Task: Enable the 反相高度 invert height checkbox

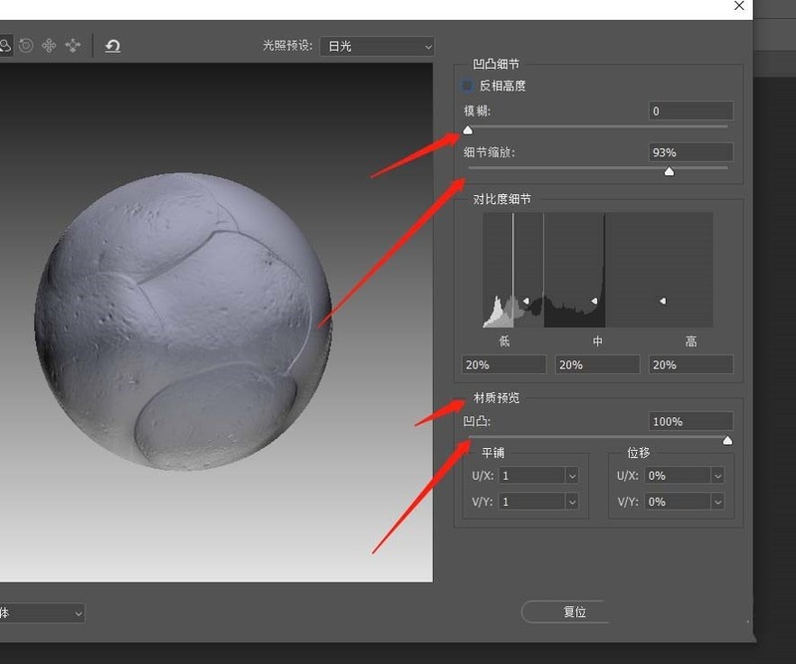Action: click(467, 86)
